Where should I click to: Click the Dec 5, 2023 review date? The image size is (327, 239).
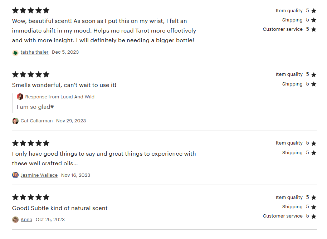[65, 52]
